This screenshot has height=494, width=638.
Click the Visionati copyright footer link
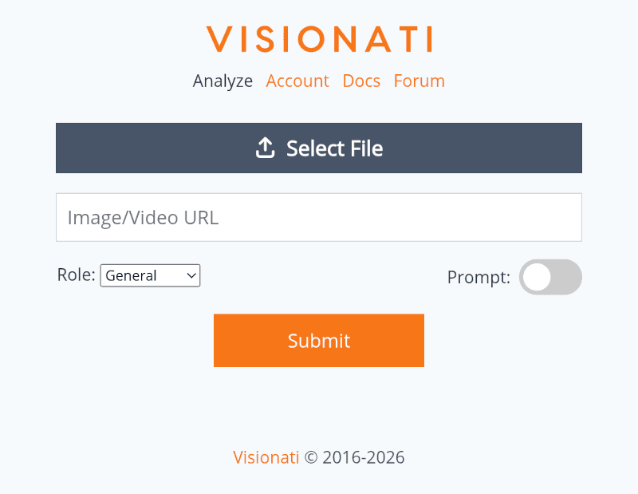tap(266, 457)
